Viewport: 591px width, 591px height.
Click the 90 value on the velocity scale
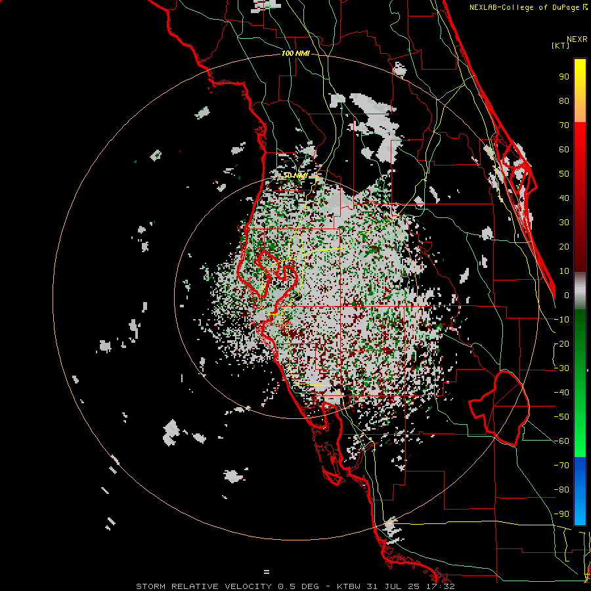[564, 77]
